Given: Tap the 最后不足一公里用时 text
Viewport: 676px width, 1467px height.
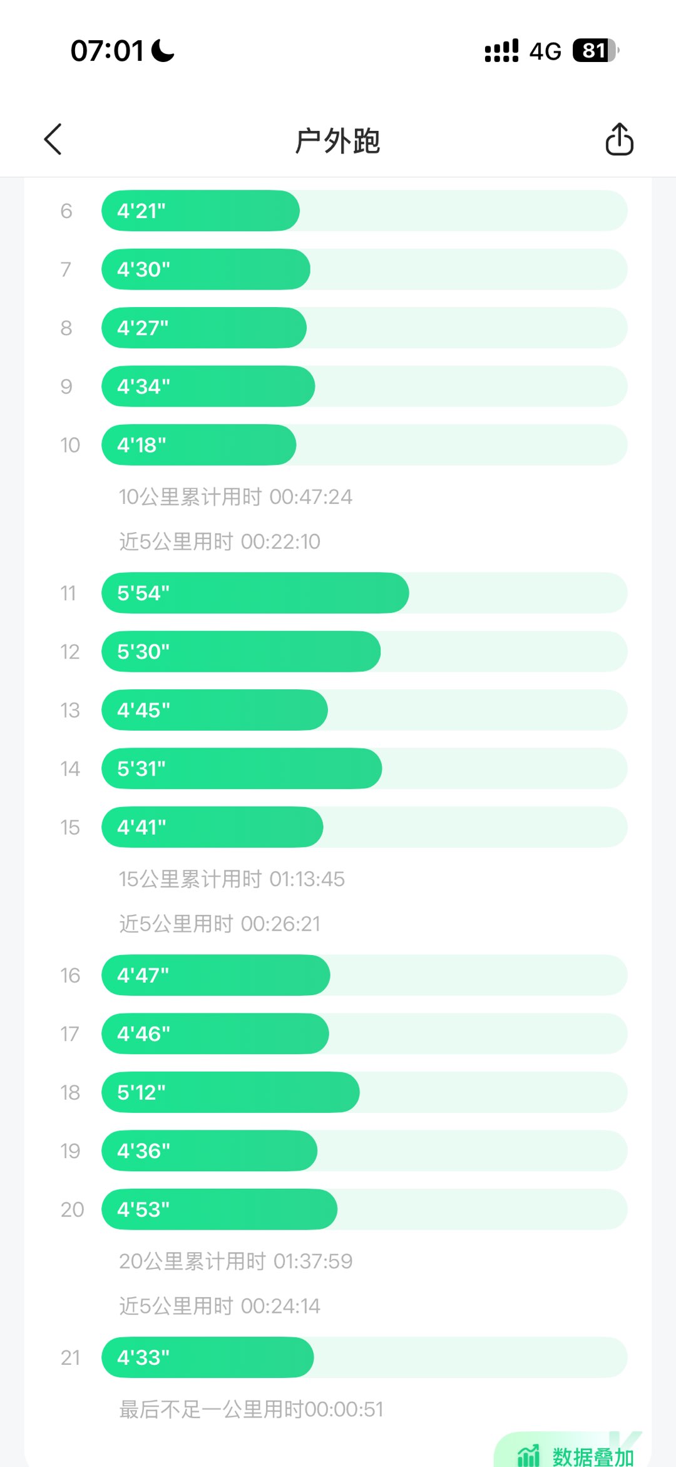Looking at the screenshot, I should [251, 1409].
